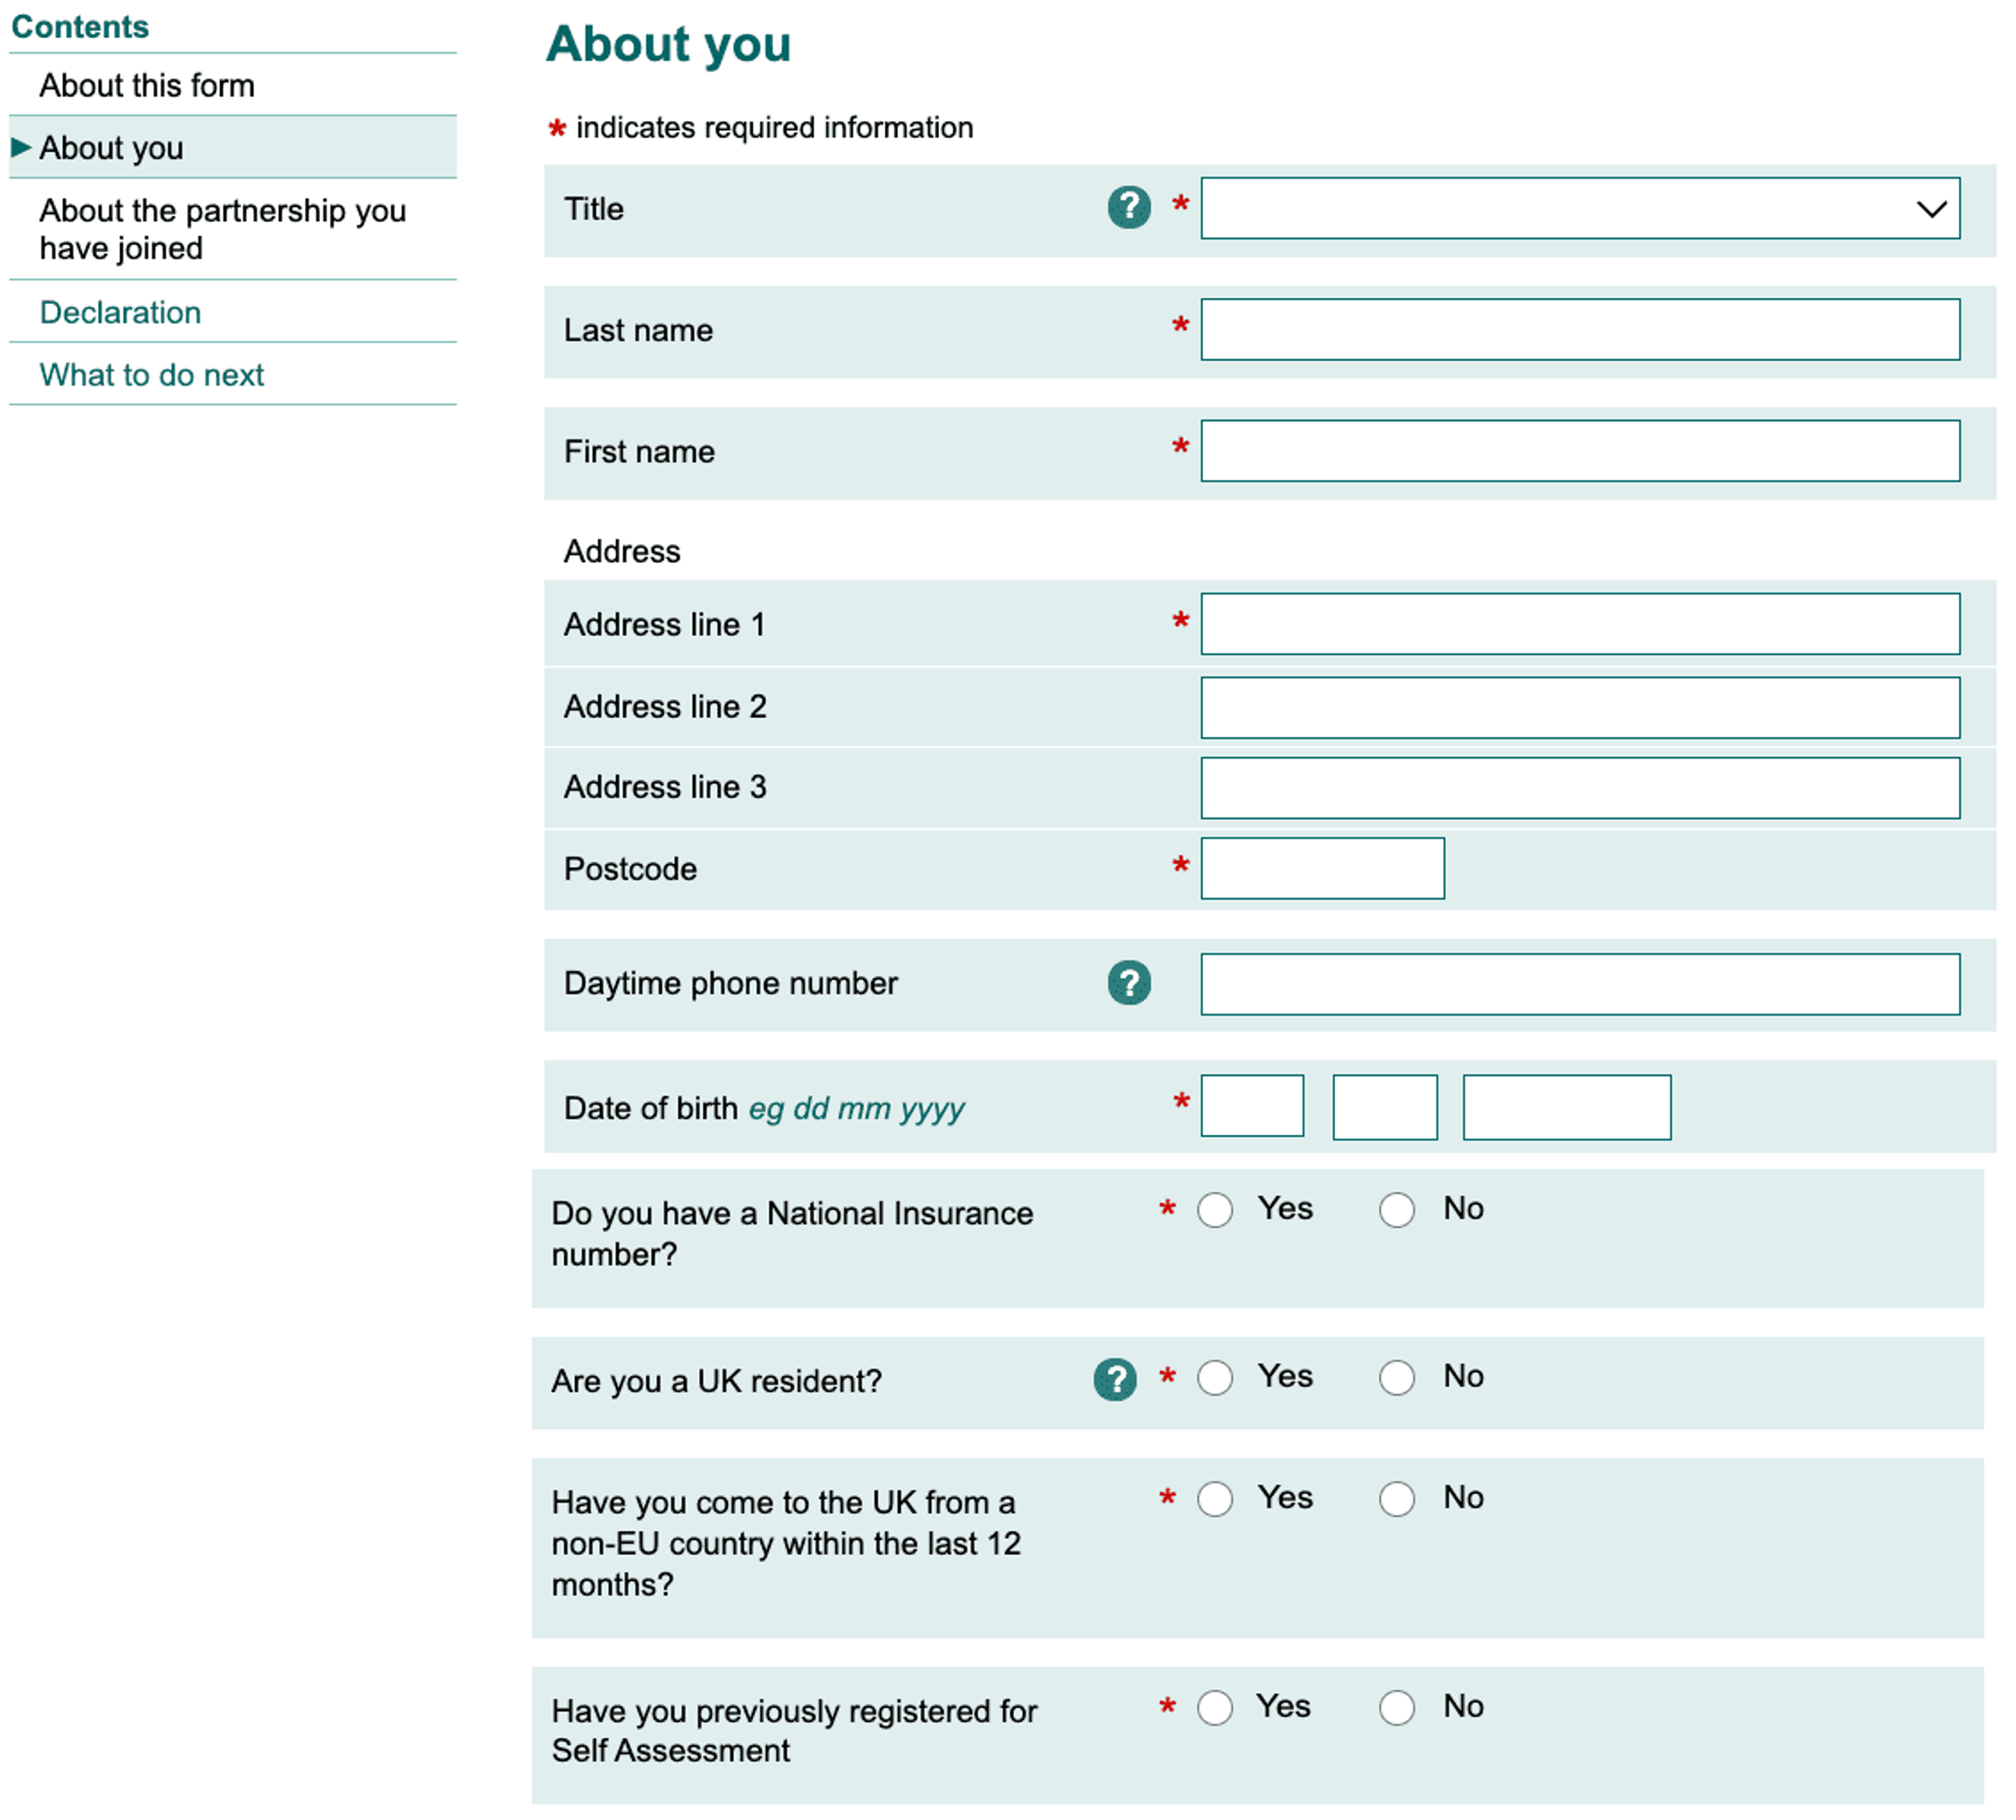Select Yes for National Insurance number
The image size is (2016, 1820).
1215,1210
